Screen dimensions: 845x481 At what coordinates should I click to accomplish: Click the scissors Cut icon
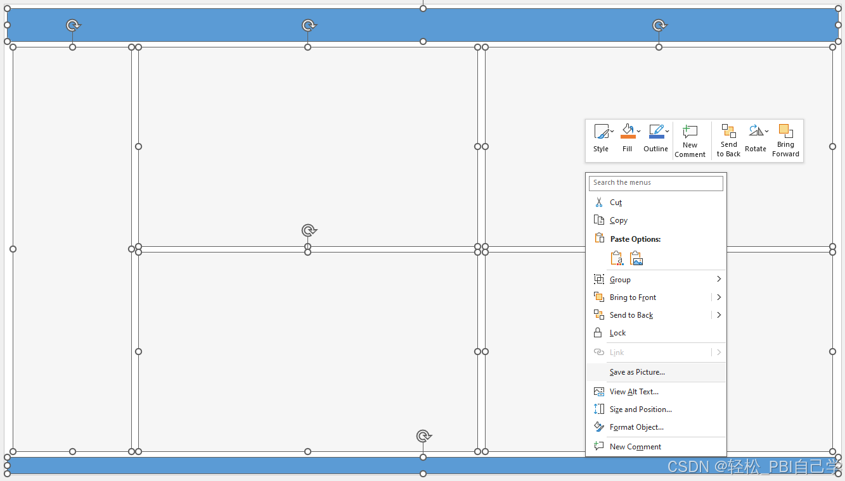[598, 203]
